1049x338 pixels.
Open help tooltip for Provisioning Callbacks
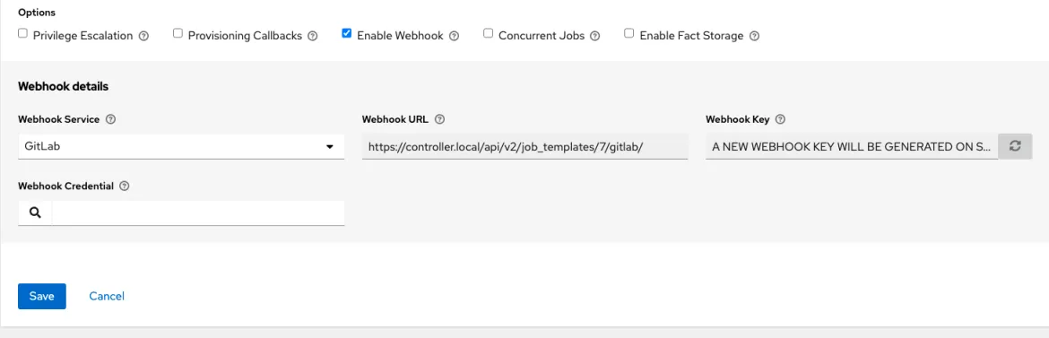click(x=312, y=36)
